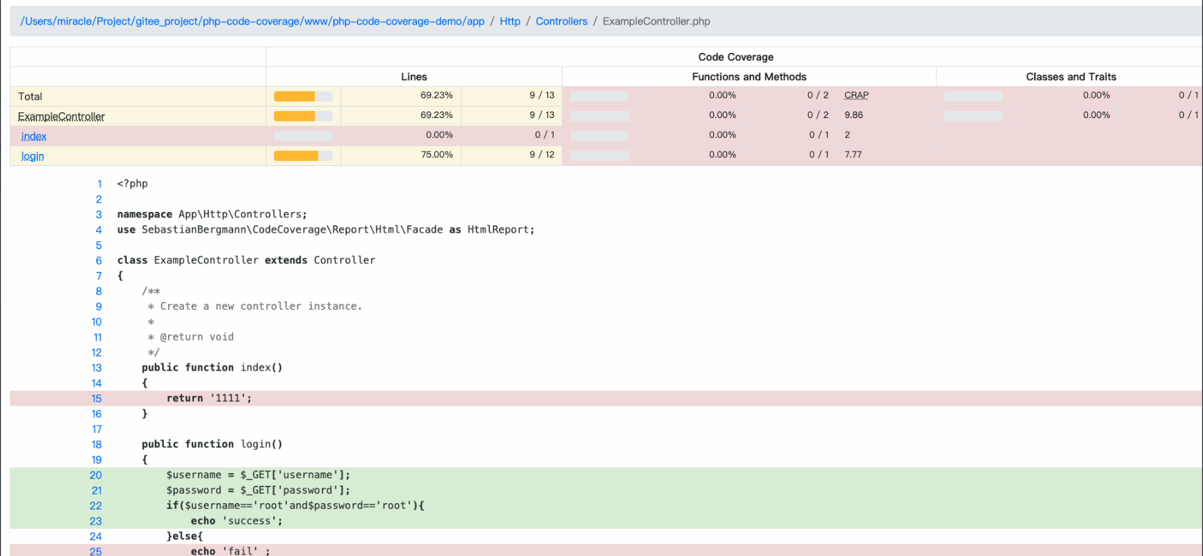
Task: Click the ExampleController classes coverage bar
Action: (x=973, y=116)
